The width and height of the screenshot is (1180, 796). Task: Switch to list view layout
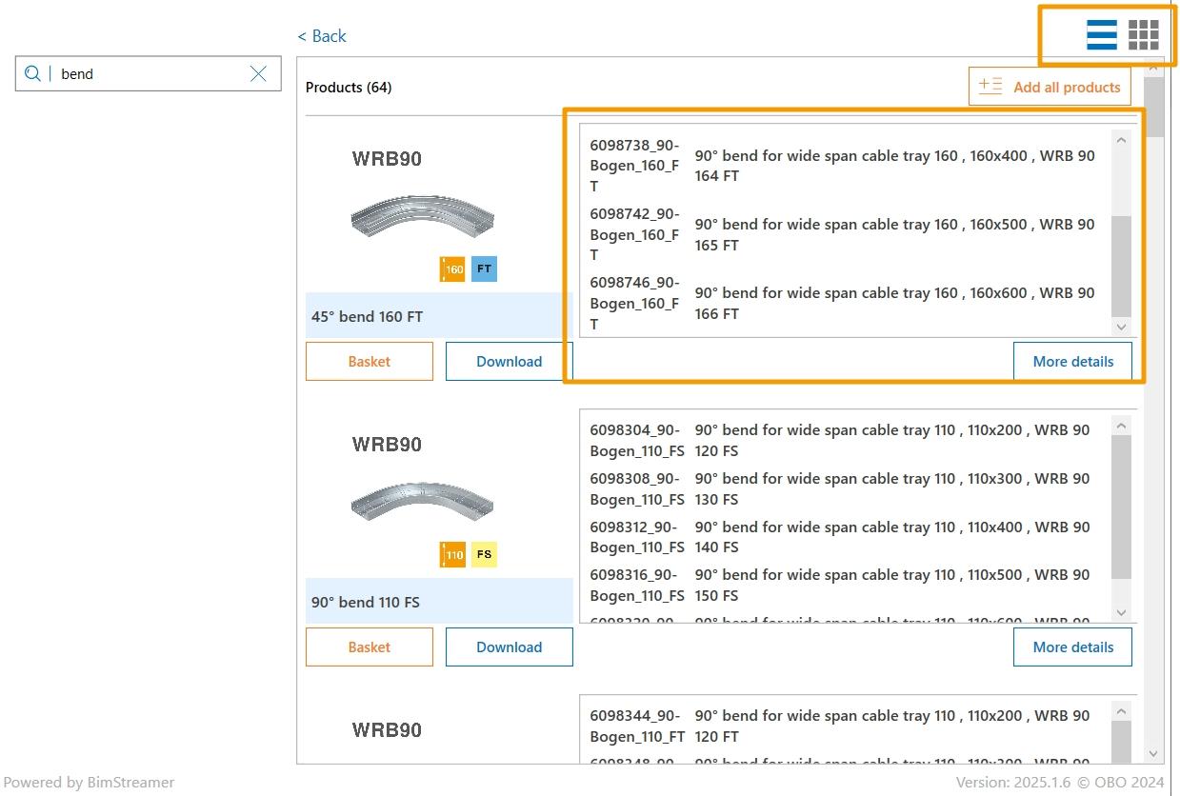coord(1101,35)
